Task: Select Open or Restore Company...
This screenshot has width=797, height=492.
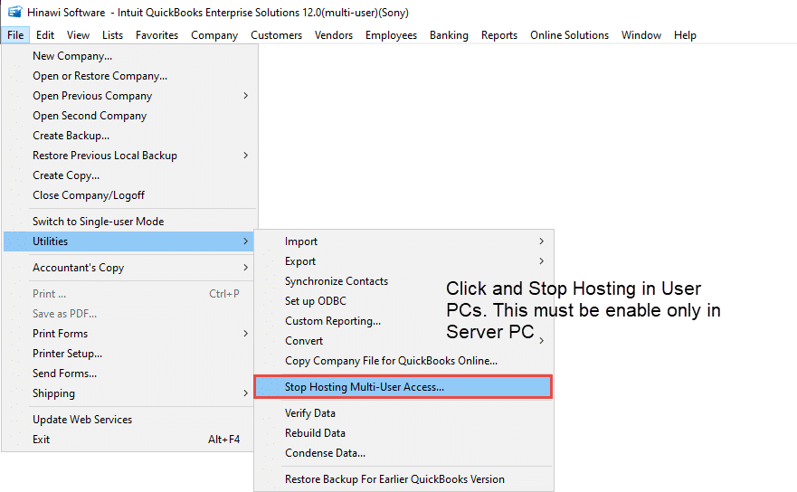Action: point(129,76)
